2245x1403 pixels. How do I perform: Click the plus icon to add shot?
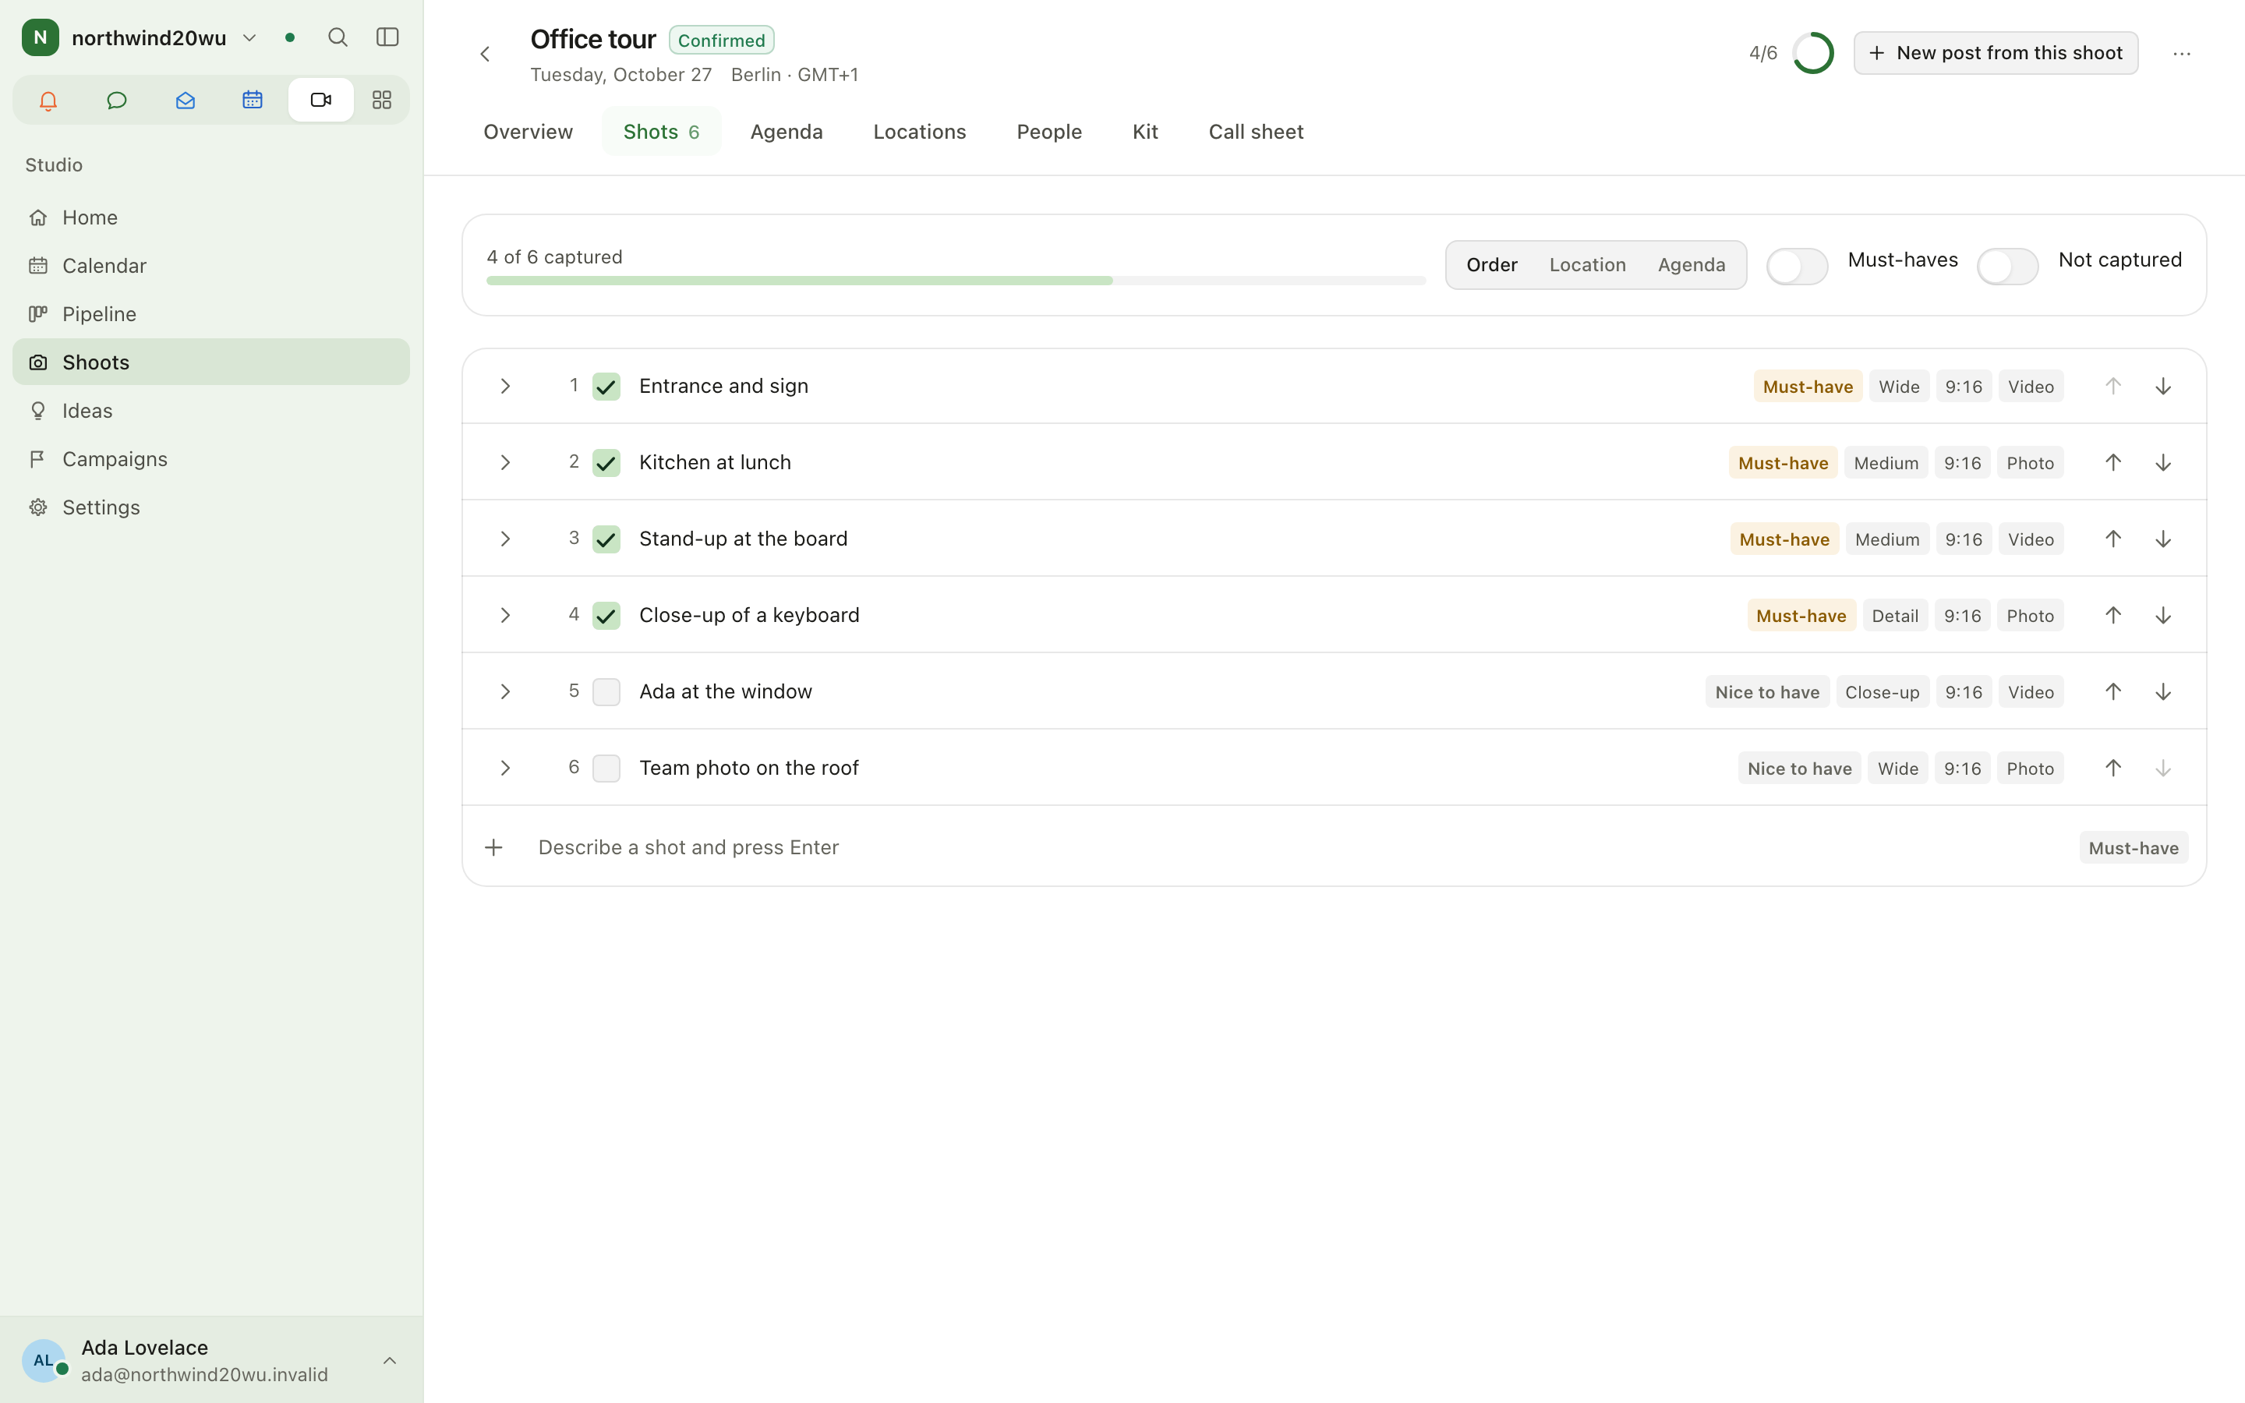click(493, 847)
